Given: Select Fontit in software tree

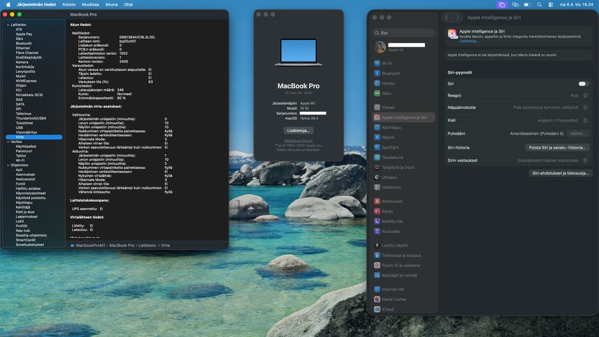Looking at the screenshot, I should (21, 183).
